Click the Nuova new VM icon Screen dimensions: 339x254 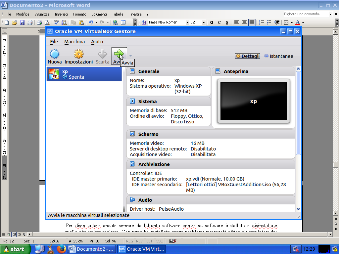(55, 56)
